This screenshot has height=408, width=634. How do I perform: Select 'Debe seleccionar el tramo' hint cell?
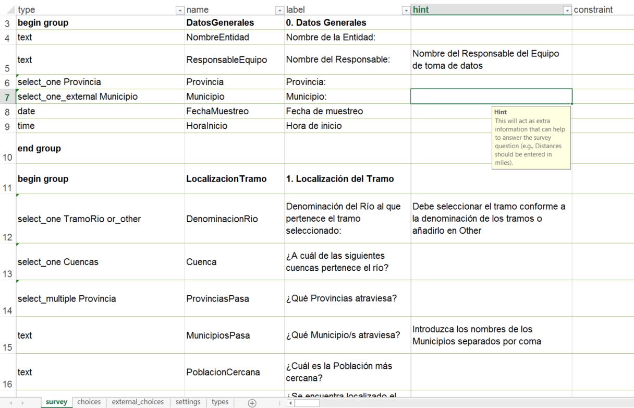(x=491, y=219)
